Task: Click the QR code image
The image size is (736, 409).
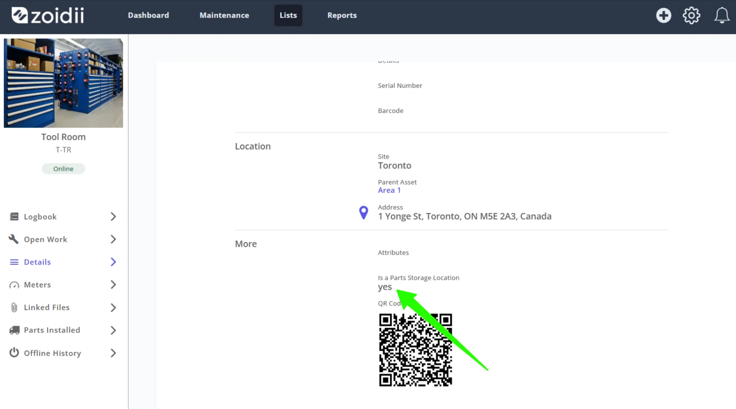Action: 415,350
